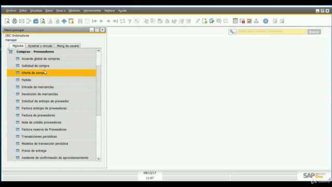Open the Calendar toolbar icon
The width and height of the screenshot is (332, 187).
[x=235, y=21]
